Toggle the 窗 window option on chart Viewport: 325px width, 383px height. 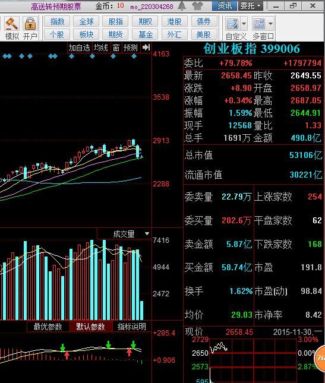[116, 48]
